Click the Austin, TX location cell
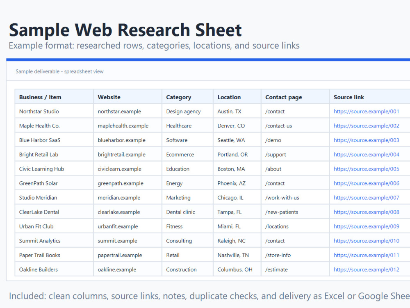This screenshot has width=410, height=308. pyautogui.click(x=237, y=112)
